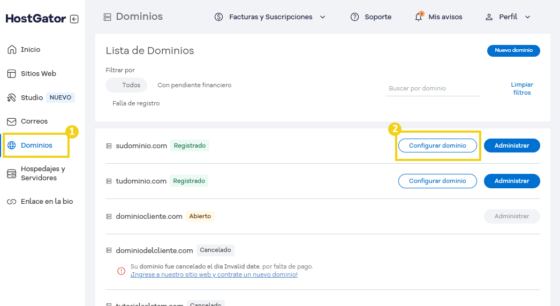Filter by Con pendiente financiero
560x306 pixels.
(x=194, y=85)
